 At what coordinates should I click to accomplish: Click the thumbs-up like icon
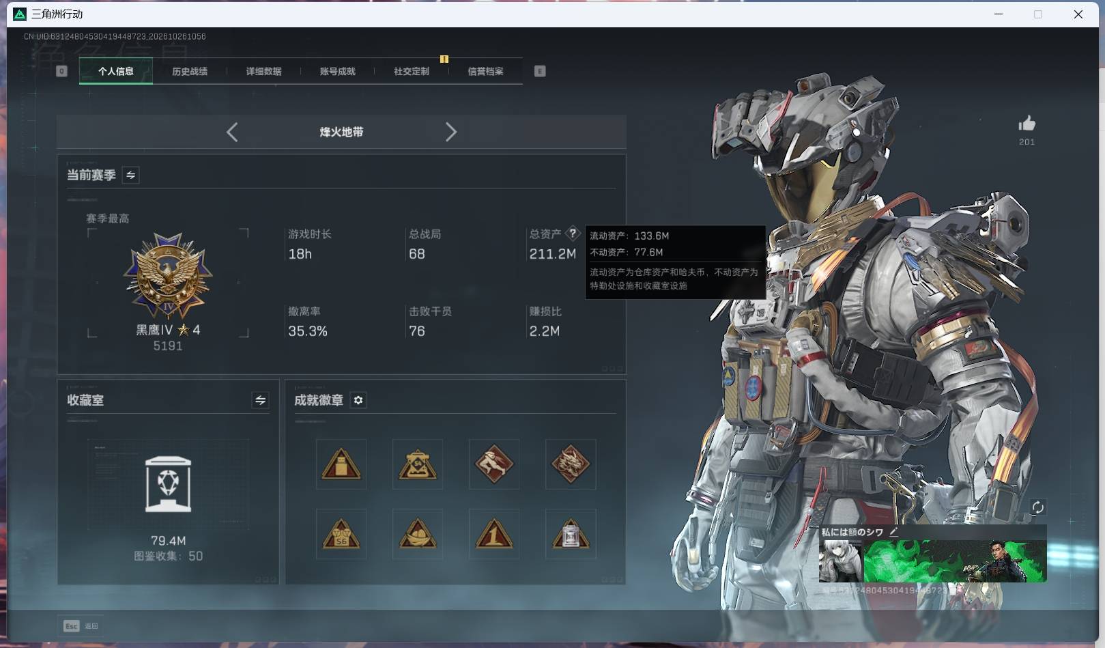point(1027,124)
